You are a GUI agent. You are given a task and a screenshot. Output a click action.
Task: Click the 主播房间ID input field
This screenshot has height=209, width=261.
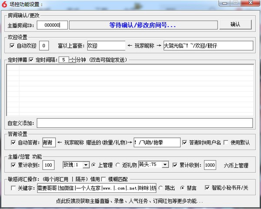coord(52,25)
